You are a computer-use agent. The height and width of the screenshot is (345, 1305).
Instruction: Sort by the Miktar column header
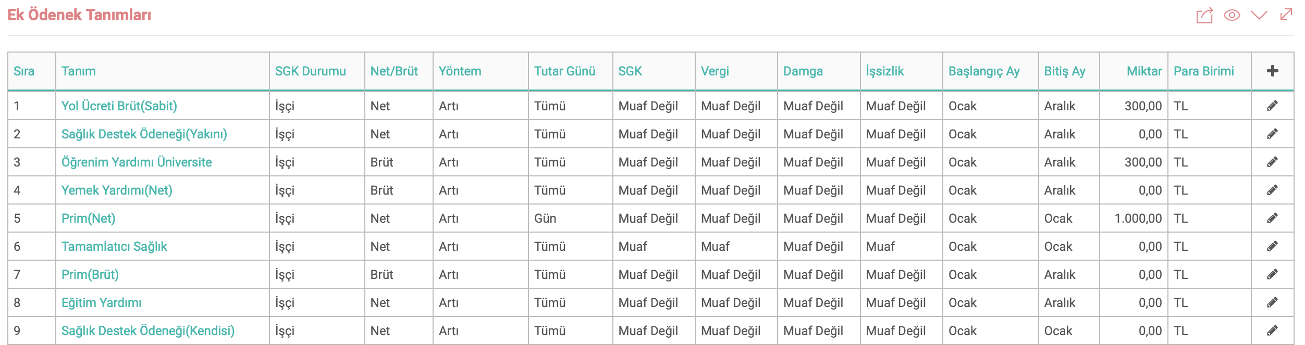1144,71
